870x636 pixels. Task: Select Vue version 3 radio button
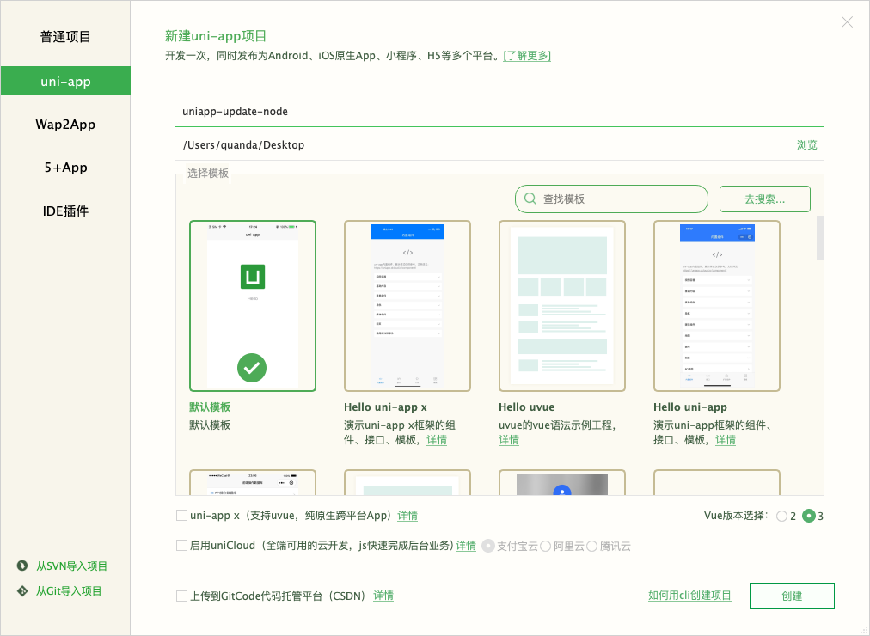(809, 516)
